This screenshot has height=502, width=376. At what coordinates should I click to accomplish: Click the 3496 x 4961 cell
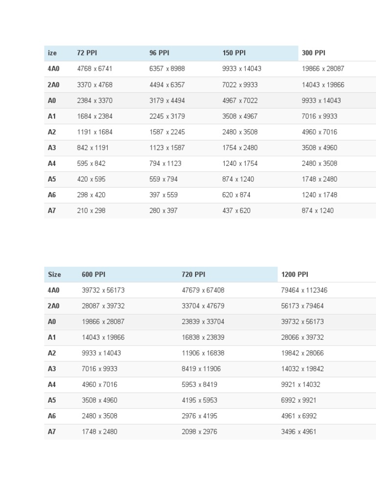coord(299,431)
